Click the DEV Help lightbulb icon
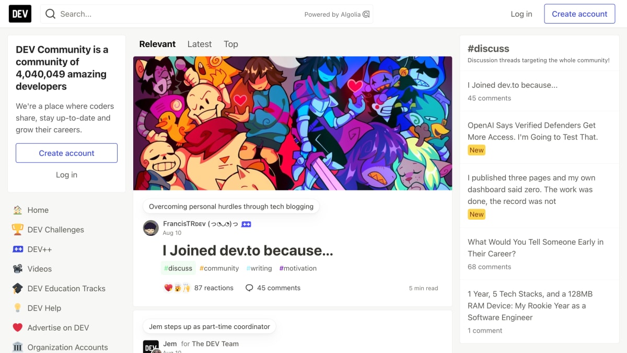This screenshot has width=627, height=353. click(x=18, y=308)
